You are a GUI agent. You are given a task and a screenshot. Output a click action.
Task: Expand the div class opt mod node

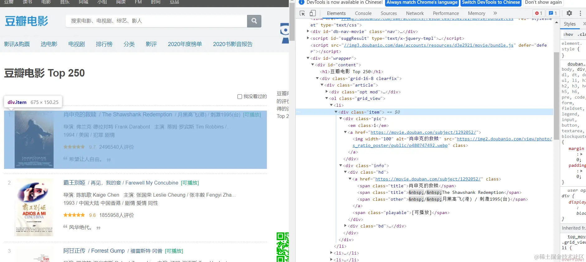click(326, 91)
